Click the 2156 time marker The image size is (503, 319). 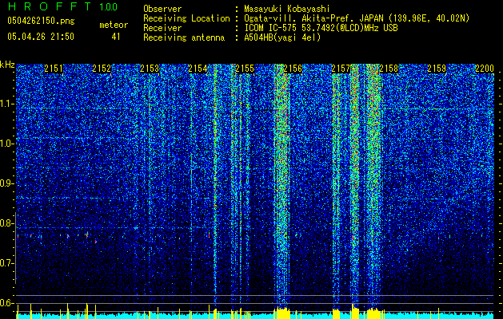[293, 69]
